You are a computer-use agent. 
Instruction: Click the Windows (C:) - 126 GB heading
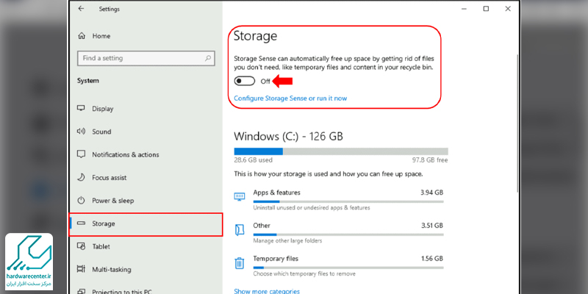click(288, 136)
